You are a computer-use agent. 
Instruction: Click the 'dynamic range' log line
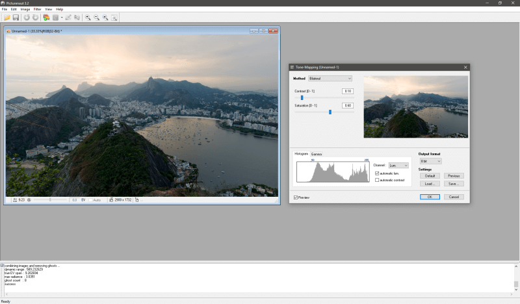23,270
